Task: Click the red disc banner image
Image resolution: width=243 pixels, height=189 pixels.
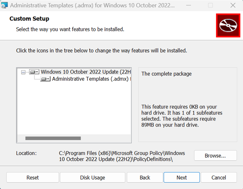Action: [x=228, y=25]
